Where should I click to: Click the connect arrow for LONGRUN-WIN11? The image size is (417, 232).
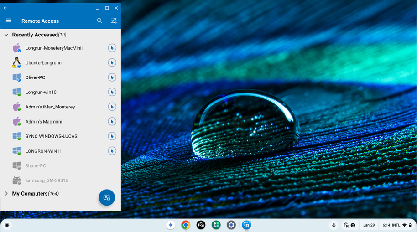[x=112, y=151]
